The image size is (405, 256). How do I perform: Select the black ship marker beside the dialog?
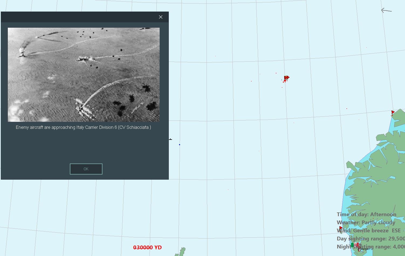tap(170, 139)
